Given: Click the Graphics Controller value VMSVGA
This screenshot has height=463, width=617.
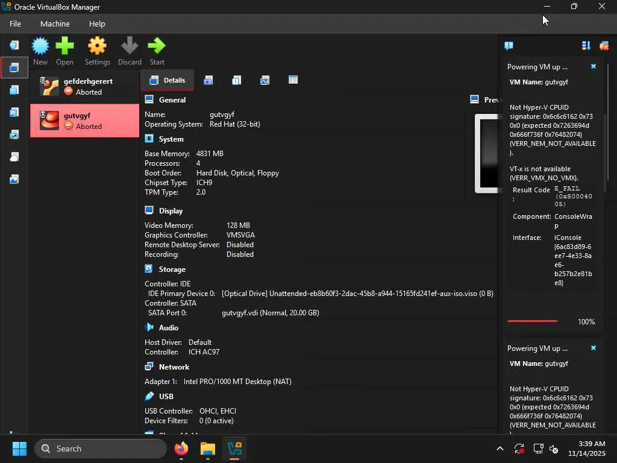Looking at the screenshot, I should pos(240,235).
